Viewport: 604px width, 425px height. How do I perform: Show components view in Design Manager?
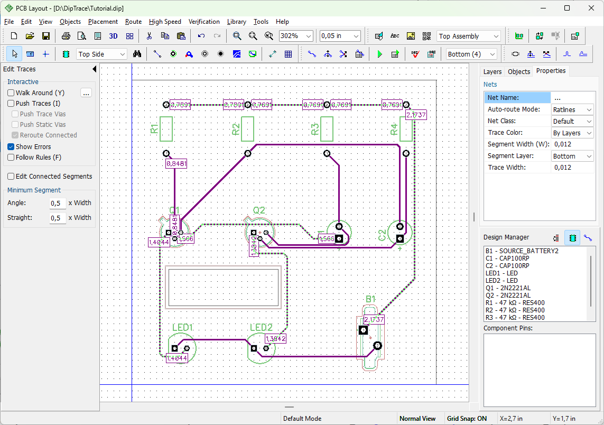[x=572, y=238]
